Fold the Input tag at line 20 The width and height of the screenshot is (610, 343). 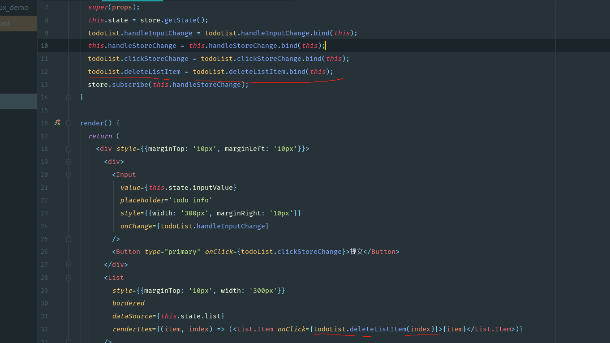pos(69,175)
